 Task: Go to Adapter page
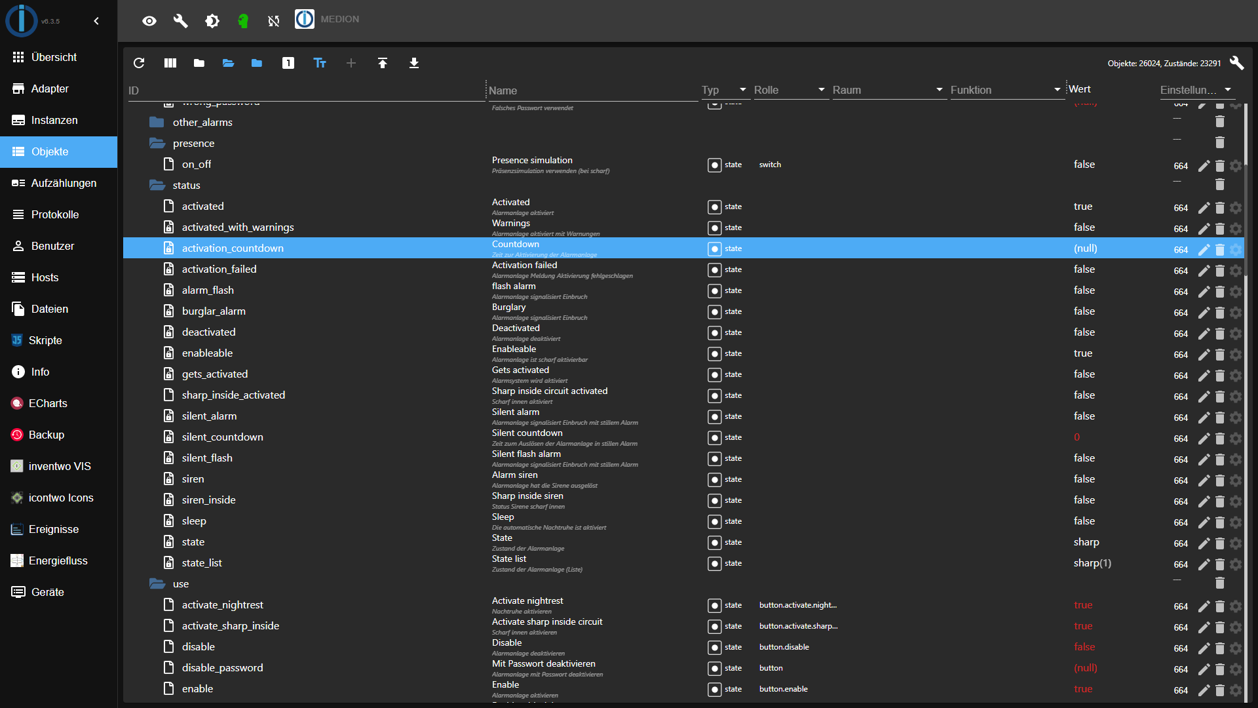tap(59, 88)
